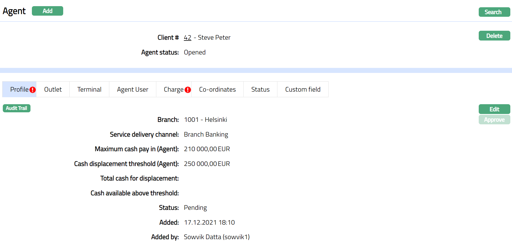Click the Sowvik Datta added-by value
The height and width of the screenshot is (245, 512).
pyautogui.click(x=216, y=237)
